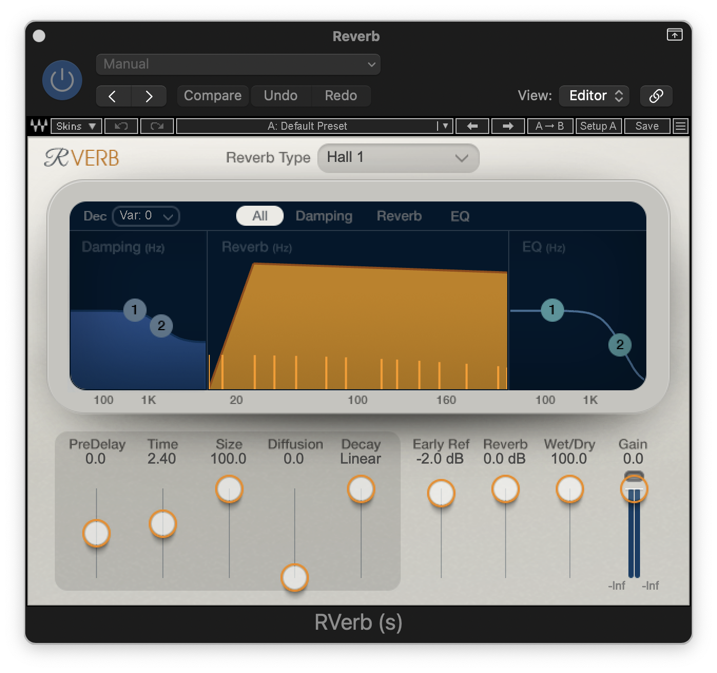This screenshot has height=673, width=717.
Task: Click the PreDelay value 0.0
Action: coord(95,459)
